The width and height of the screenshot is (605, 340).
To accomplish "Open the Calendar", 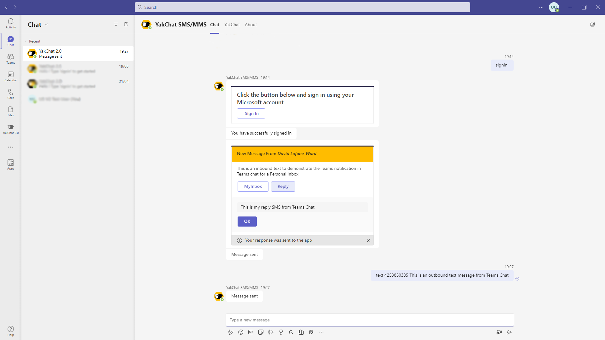I will (11, 76).
